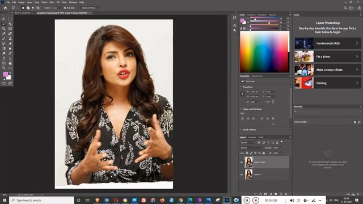363x204 pixels.
Task: Click the Cyan slider in Color panel
Action: 264,18
